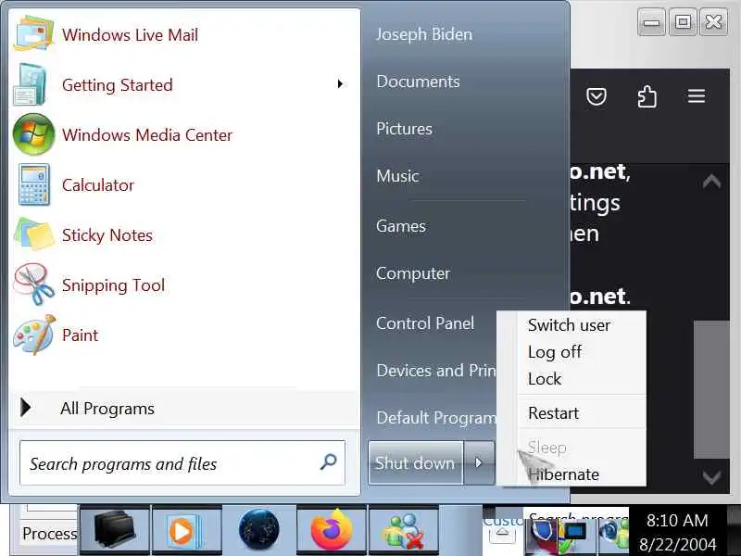Click Firefox Pocket save icon
741x556 pixels.
click(x=597, y=96)
